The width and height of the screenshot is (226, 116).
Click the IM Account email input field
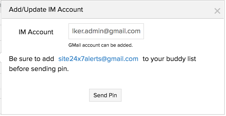click(x=106, y=31)
